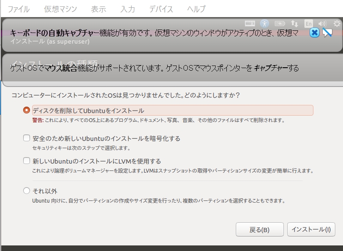Open the ファイル menu
Viewport: 343px width, 251px height.
(18, 9)
